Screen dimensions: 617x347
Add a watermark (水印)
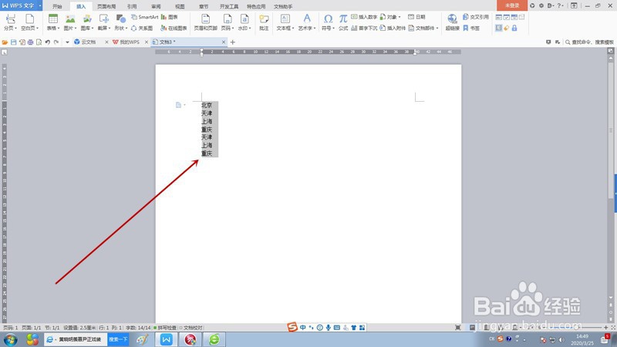(244, 22)
